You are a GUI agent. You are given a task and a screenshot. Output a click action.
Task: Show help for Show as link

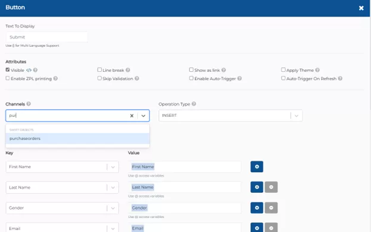coord(224,70)
